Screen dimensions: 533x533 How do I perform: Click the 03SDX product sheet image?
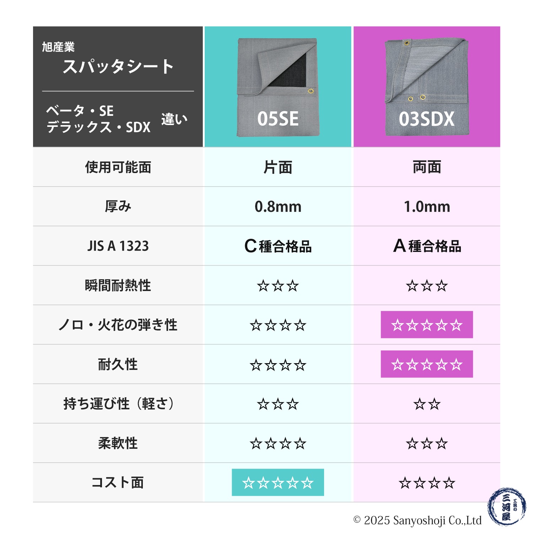(x=427, y=87)
